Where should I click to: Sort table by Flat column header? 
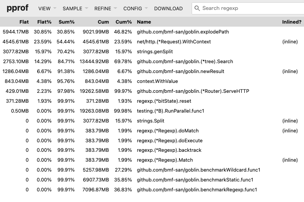click(24, 22)
